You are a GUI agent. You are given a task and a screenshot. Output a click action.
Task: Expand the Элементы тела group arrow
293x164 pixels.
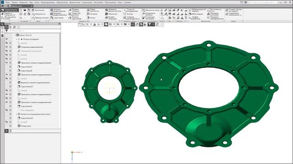[x=120, y=21]
